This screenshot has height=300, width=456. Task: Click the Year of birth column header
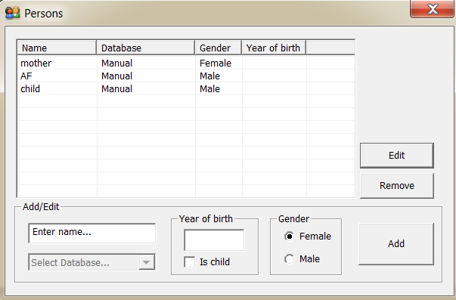tap(274, 48)
